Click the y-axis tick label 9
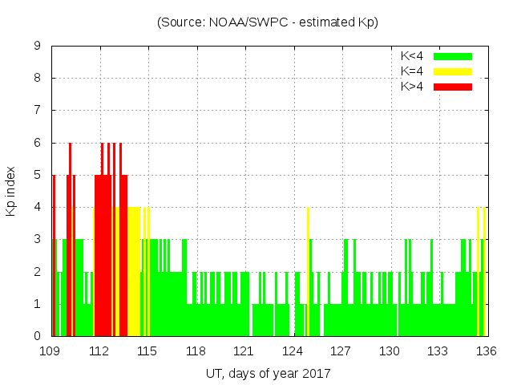This screenshot has width=513, height=385. 38,47
